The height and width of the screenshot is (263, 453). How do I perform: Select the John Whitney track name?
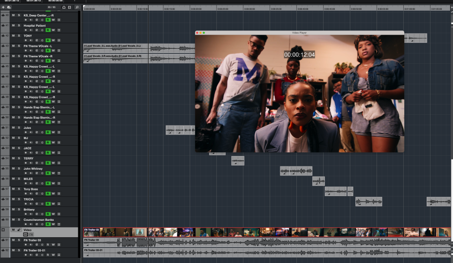pyautogui.click(x=33, y=169)
